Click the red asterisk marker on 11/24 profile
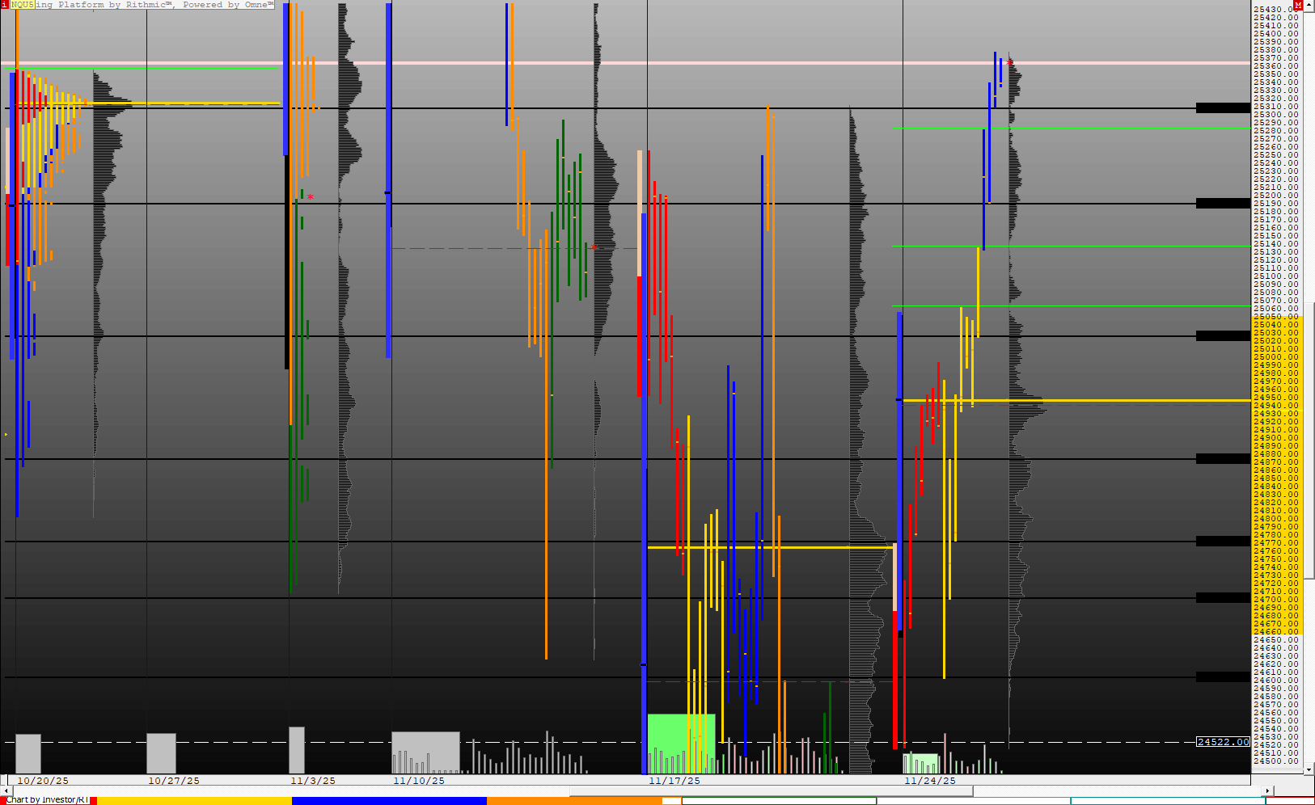 click(1010, 62)
